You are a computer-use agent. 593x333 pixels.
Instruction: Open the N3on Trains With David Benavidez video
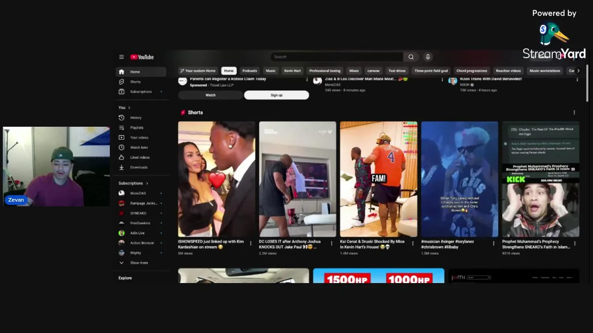(x=491, y=79)
